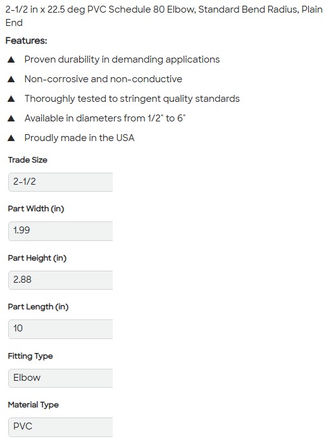Viewport: 326px width, 439px height.
Task: Click the Fitting Type field showing Elbow
Action: (61, 378)
